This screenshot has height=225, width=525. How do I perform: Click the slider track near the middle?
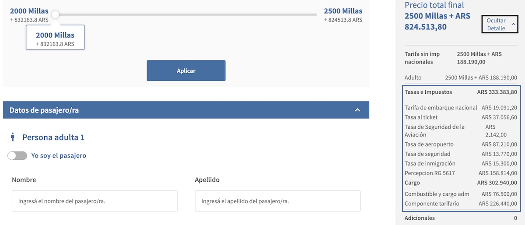[x=186, y=14]
